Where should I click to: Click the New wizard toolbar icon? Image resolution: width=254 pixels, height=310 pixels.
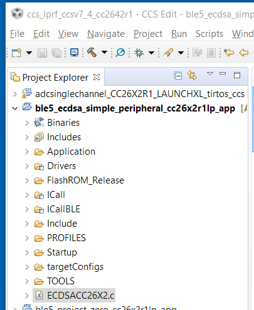(16, 53)
